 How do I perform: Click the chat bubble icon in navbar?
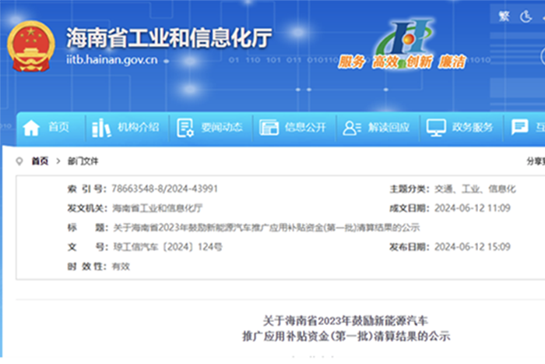(519, 127)
